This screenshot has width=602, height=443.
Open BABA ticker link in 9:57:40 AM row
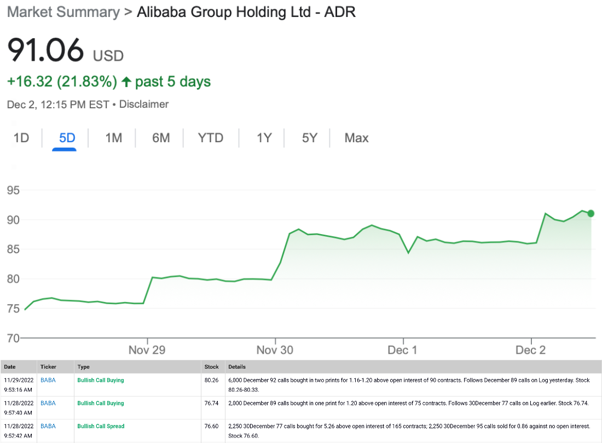[x=48, y=403]
